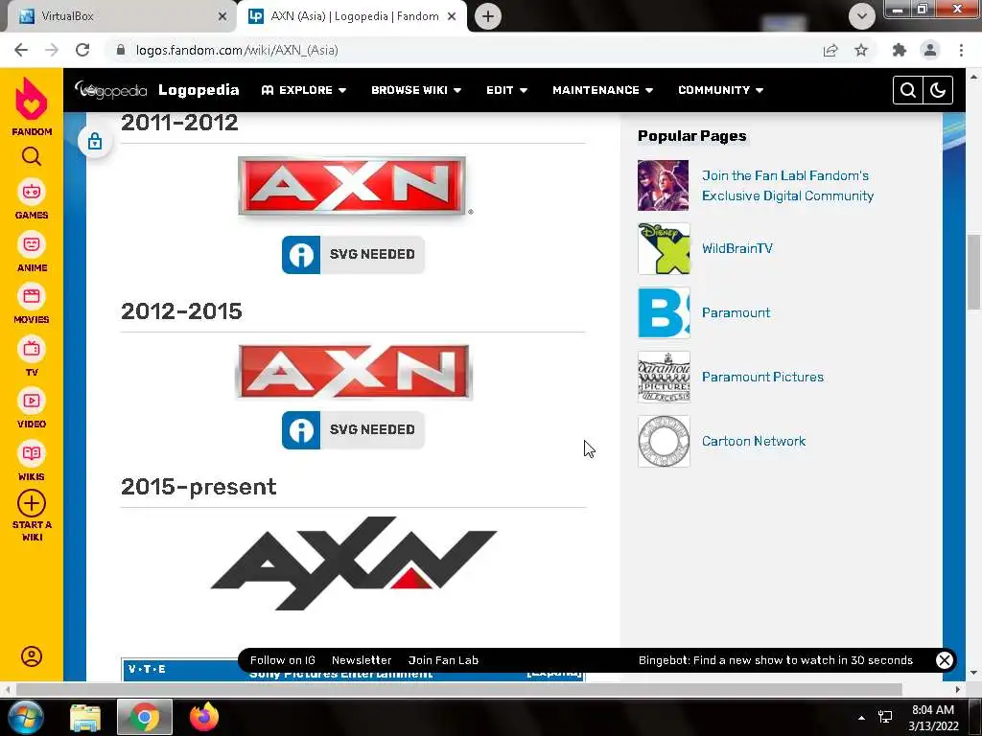Image resolution: width=982 pixels, height=736 pixels.
Task: Expand the Edit menu
Action: tap(506, 90)
